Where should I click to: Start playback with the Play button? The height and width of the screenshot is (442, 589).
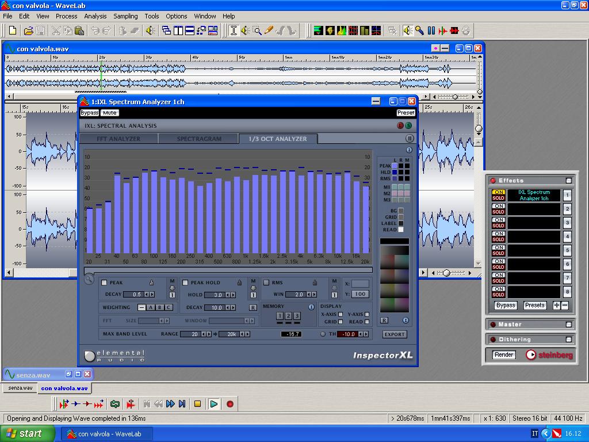click(x=214, y=404)
